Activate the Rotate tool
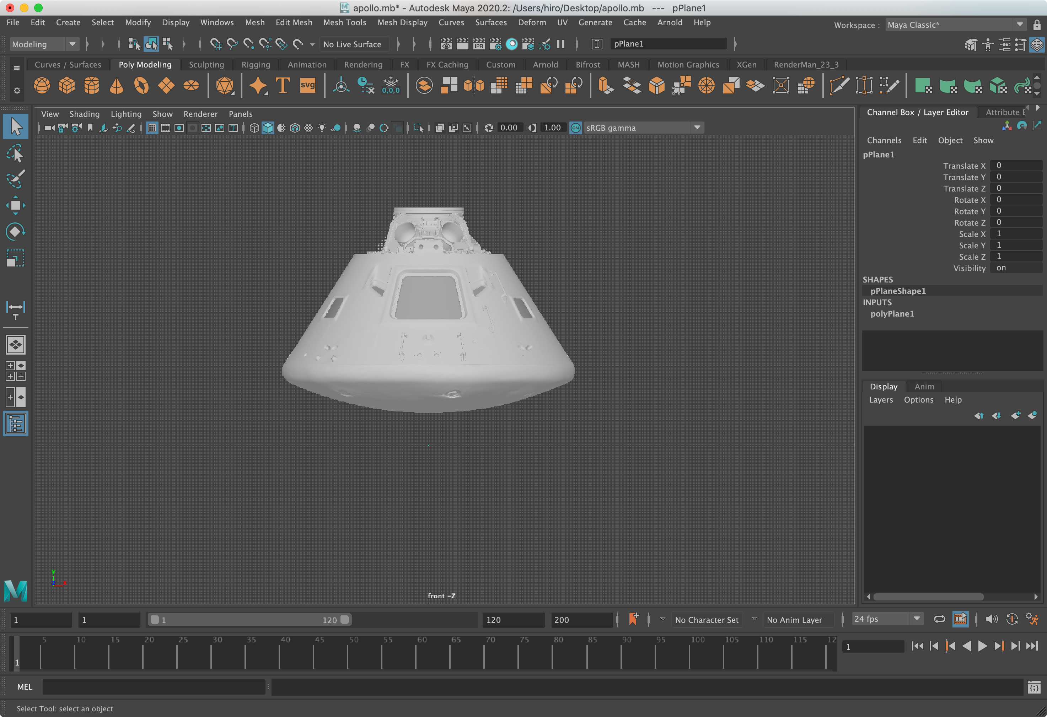The height and width of the screenshot is (717, 1047). (x=15, y=231)
